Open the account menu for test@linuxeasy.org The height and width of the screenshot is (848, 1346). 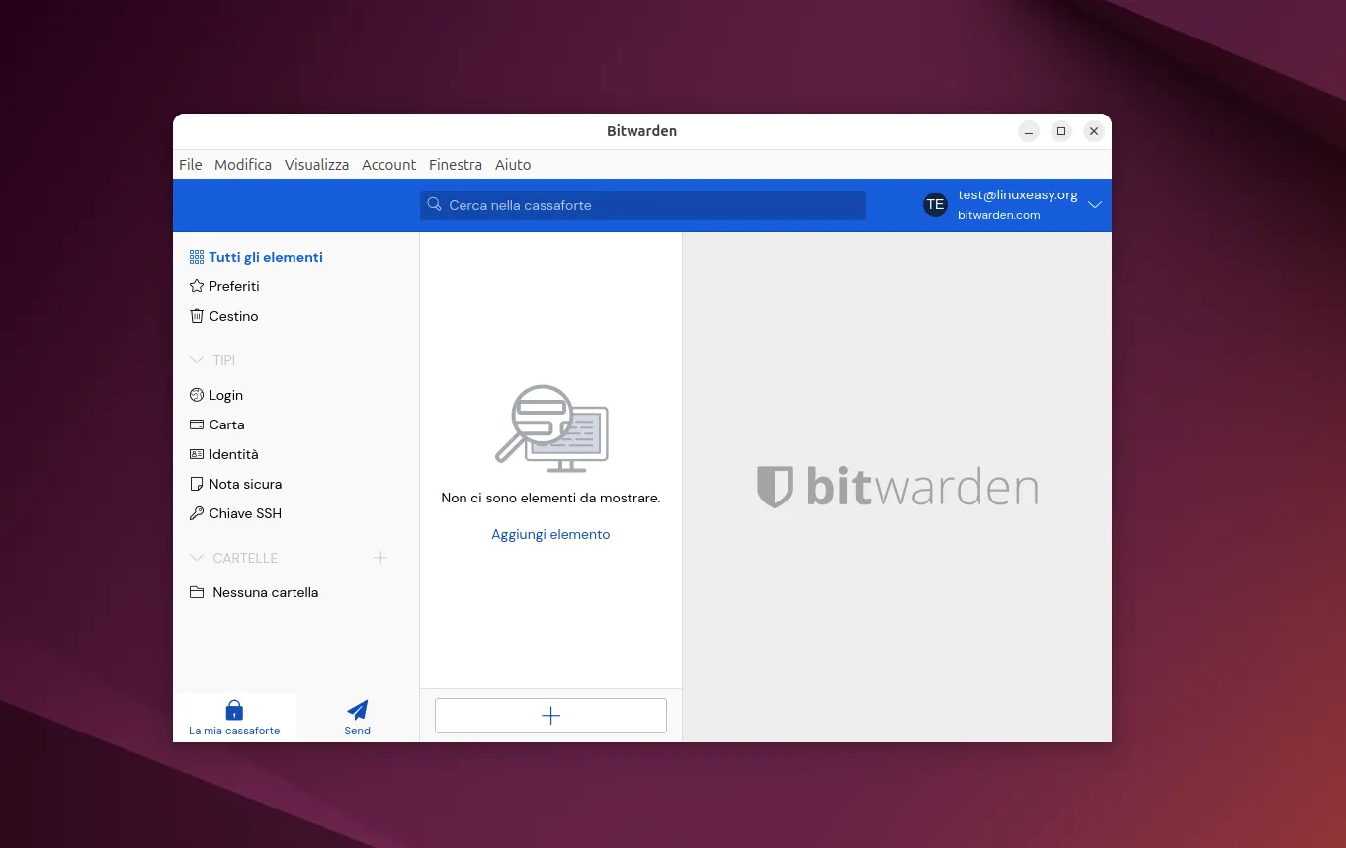click(1013, 205)
